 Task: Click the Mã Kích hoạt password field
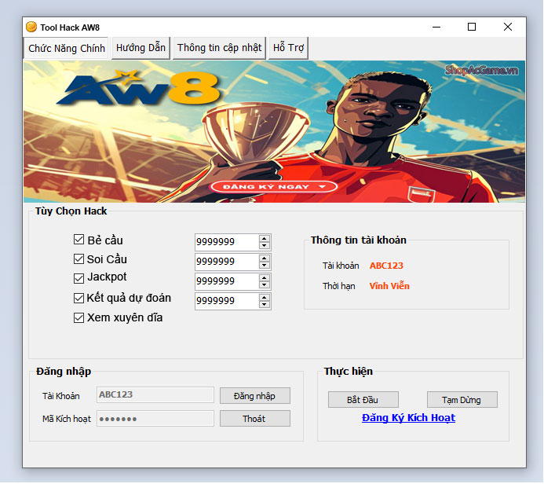click(155, 419)
